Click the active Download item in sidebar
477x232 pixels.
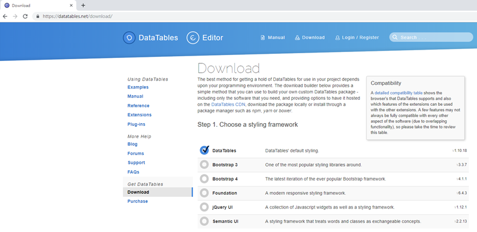pyautogui.click(x=158, y=192)
